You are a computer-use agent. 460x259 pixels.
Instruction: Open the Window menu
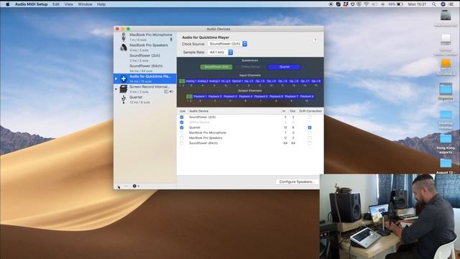click(85, 4)
